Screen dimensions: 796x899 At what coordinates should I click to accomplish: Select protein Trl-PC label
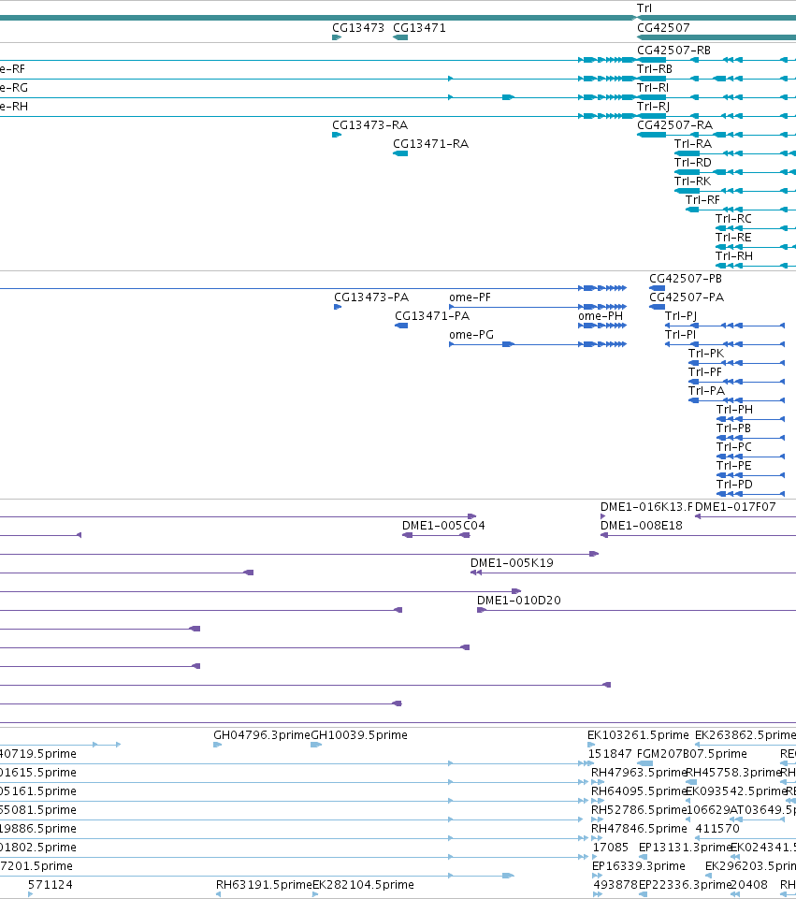pos(734,447)
